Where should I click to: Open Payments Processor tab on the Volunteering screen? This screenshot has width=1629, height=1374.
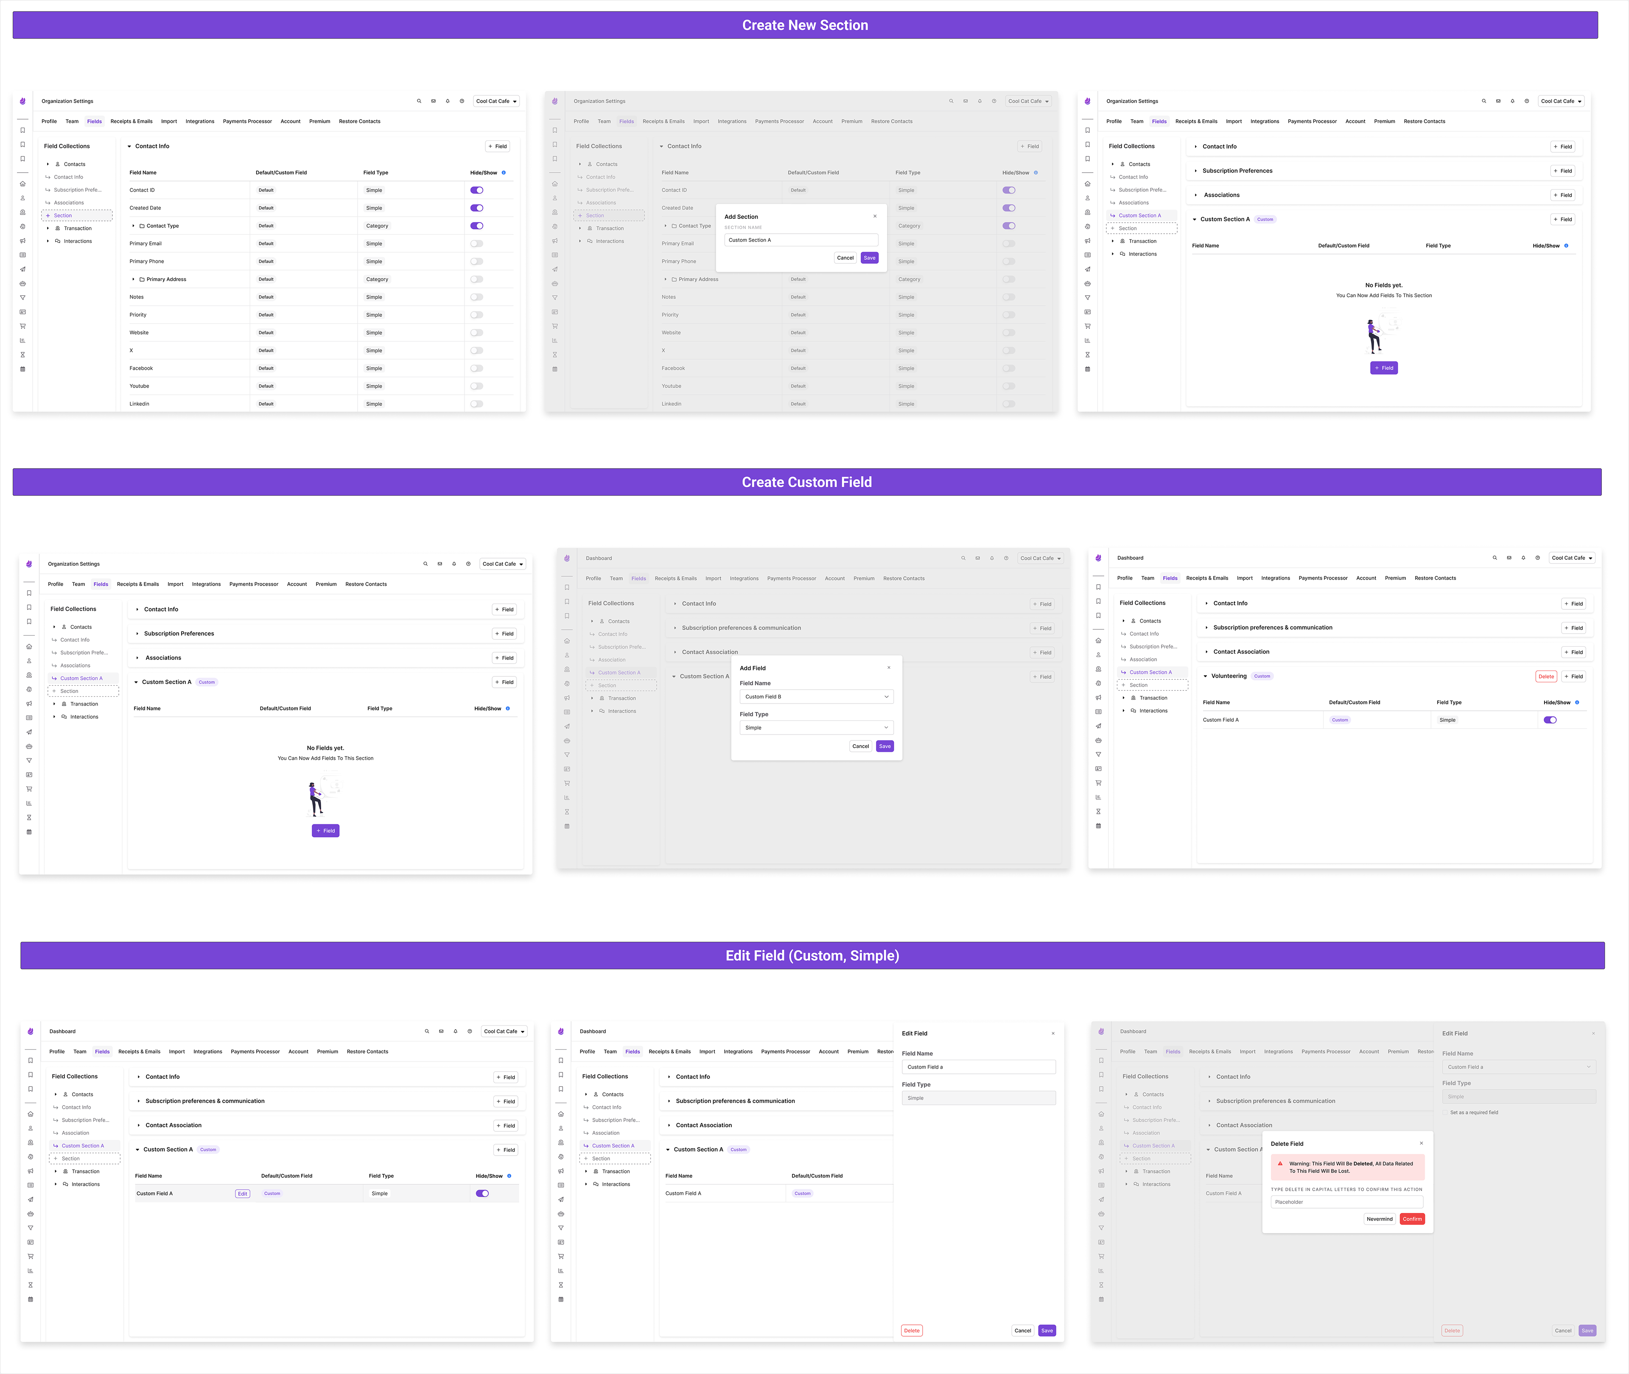(1323, 578)
